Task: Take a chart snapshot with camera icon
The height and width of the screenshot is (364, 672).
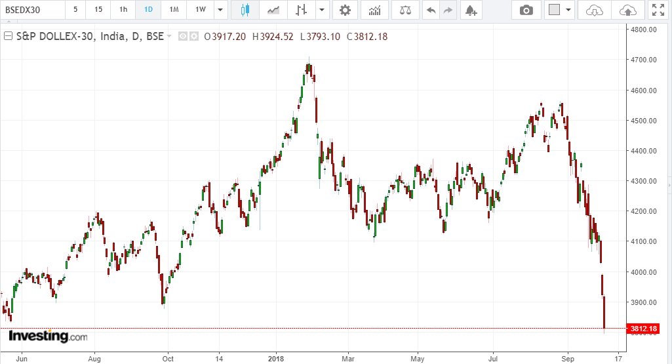Action: [x=526, y=10]
